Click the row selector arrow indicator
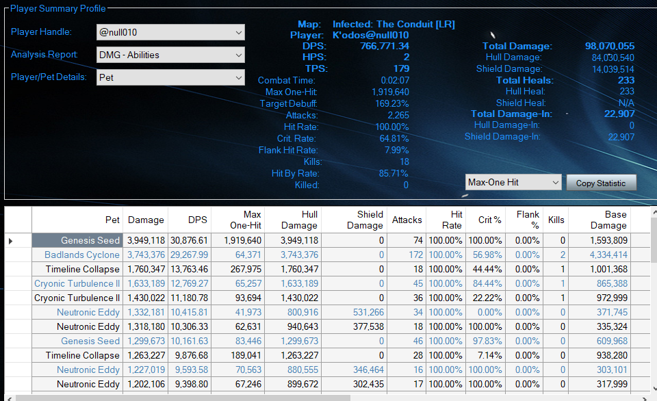This screenshot has height=401, width=657. (12, 240)
